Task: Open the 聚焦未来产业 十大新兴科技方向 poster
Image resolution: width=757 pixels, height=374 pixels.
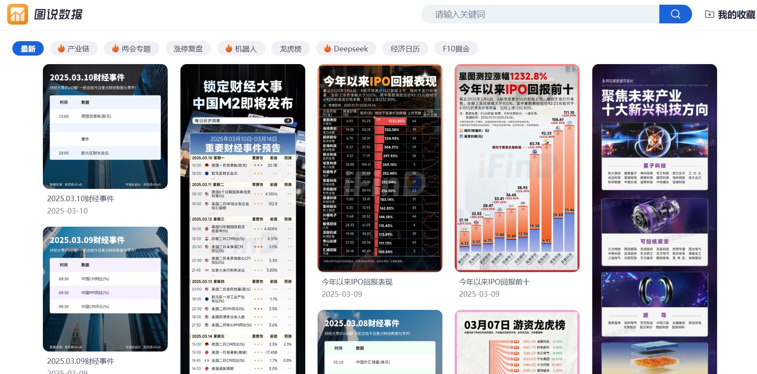Action: 655,219
